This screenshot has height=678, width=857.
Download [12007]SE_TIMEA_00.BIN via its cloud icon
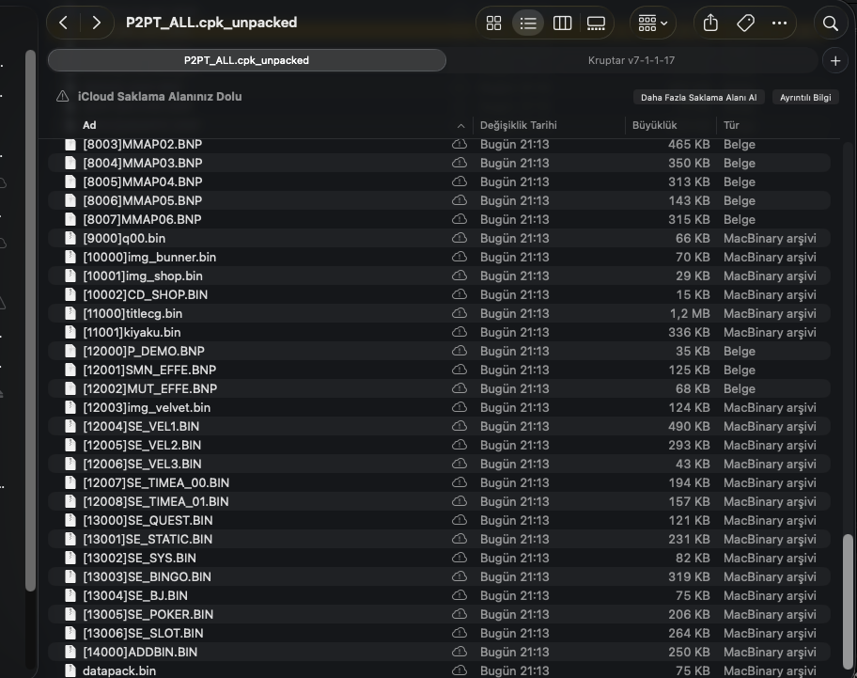coord(460,482)
